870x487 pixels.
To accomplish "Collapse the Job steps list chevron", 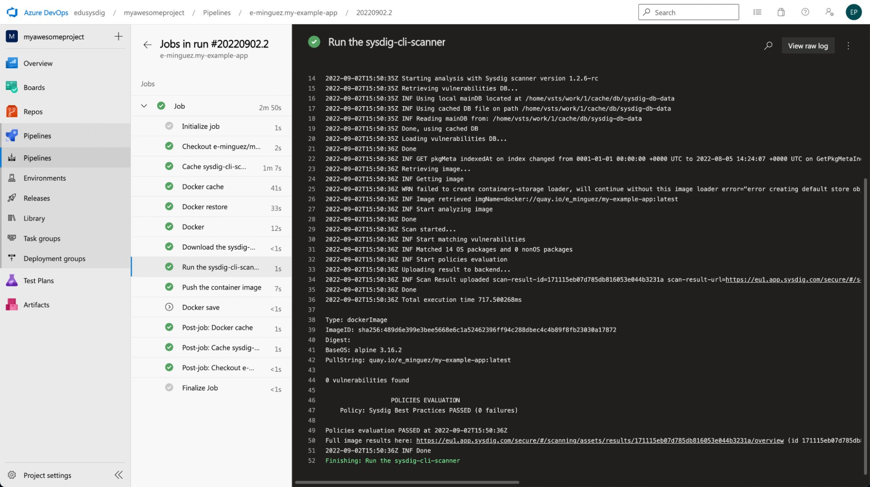I will pos(144,106).
